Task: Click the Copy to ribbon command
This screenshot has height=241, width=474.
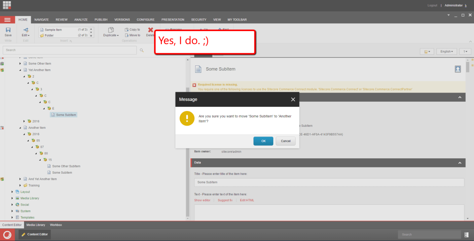Action: [132, 30]
